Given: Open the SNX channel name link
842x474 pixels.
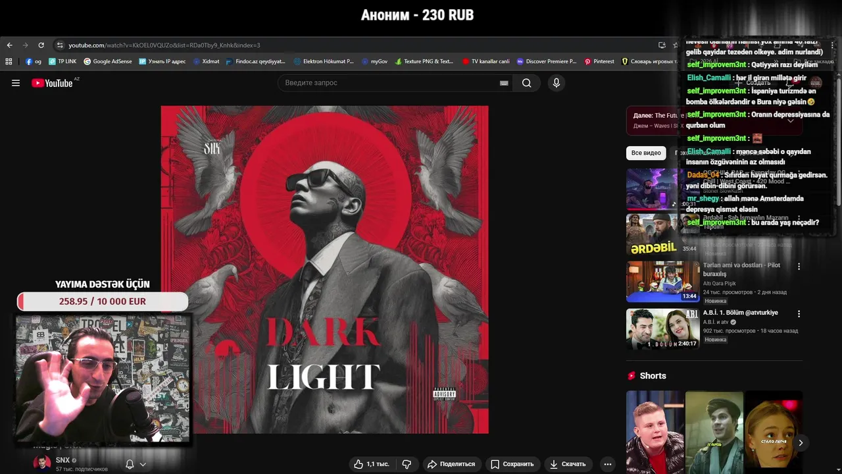Looking at the screenshot, I should 62,460.
